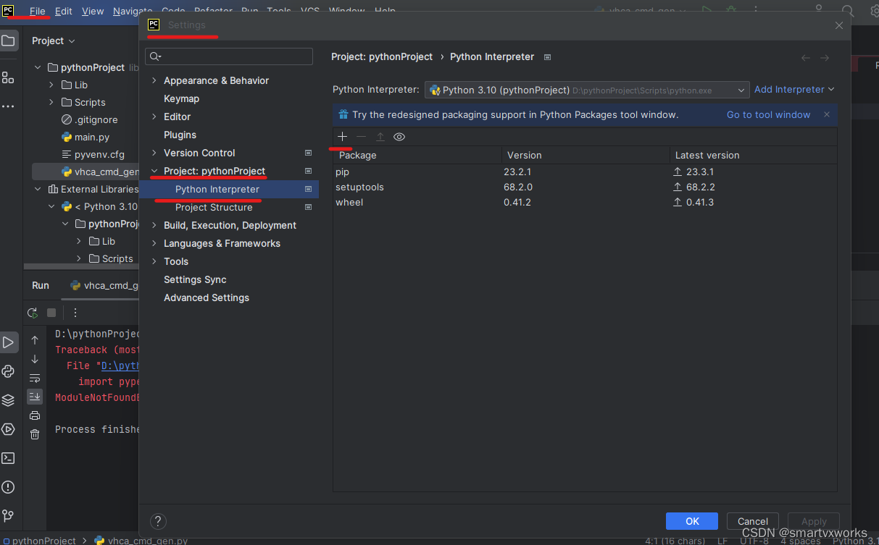Click the Help question mark button
This screenshot has height=545, width=879.
(158, 521)
